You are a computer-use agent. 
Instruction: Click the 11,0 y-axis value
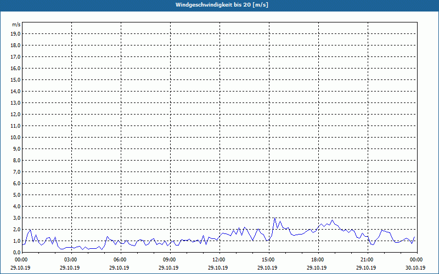coord(15,126)
